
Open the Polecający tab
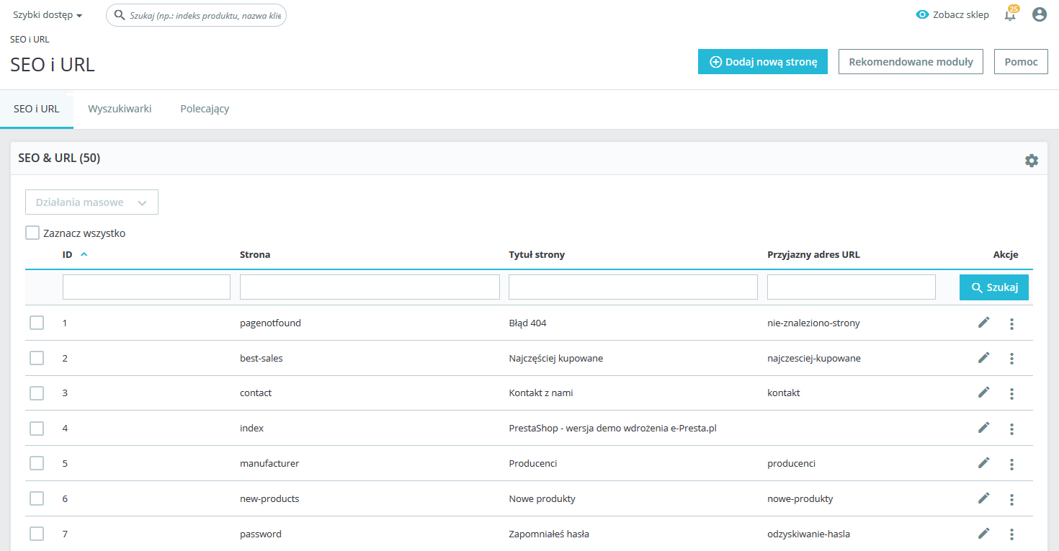tap(205, 109)
